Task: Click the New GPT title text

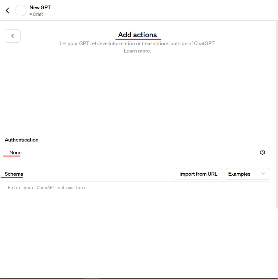Action: click(x=40, y=8)
